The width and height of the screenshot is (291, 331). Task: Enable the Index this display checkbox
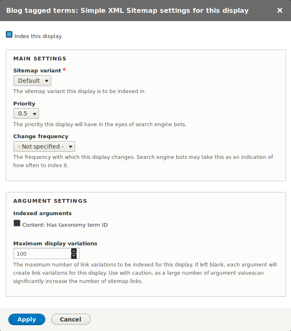click(x=9, y=34)
